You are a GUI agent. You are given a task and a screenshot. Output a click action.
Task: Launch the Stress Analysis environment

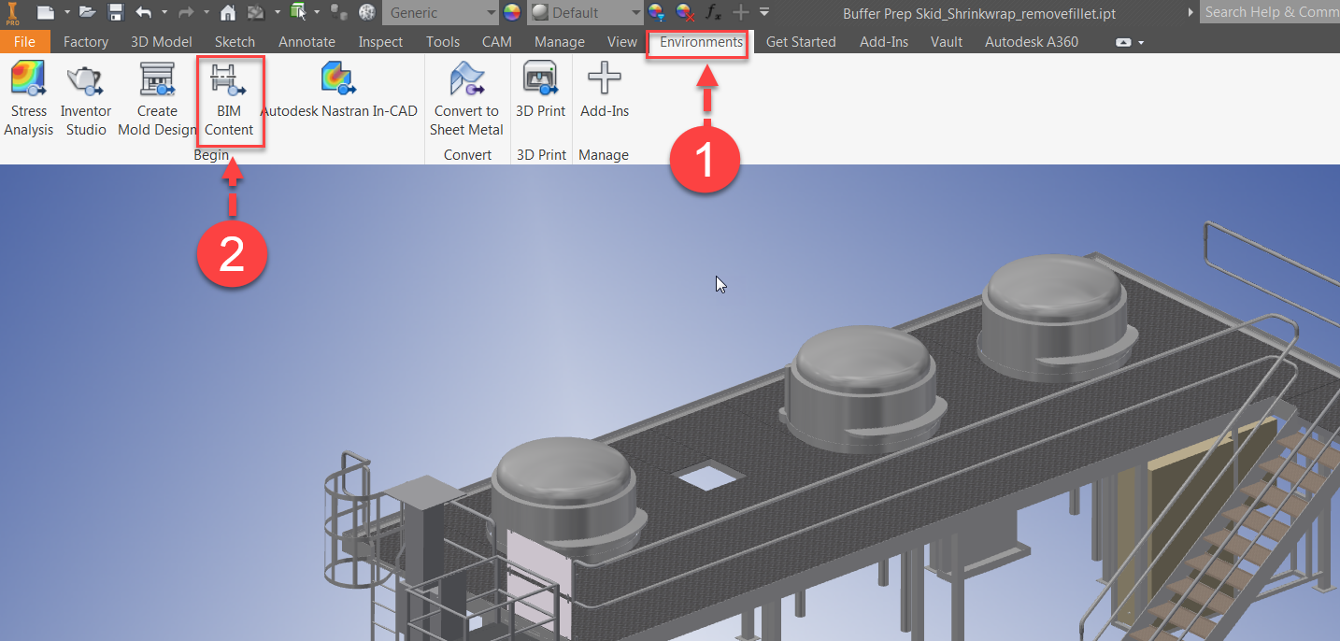(28, 97)
